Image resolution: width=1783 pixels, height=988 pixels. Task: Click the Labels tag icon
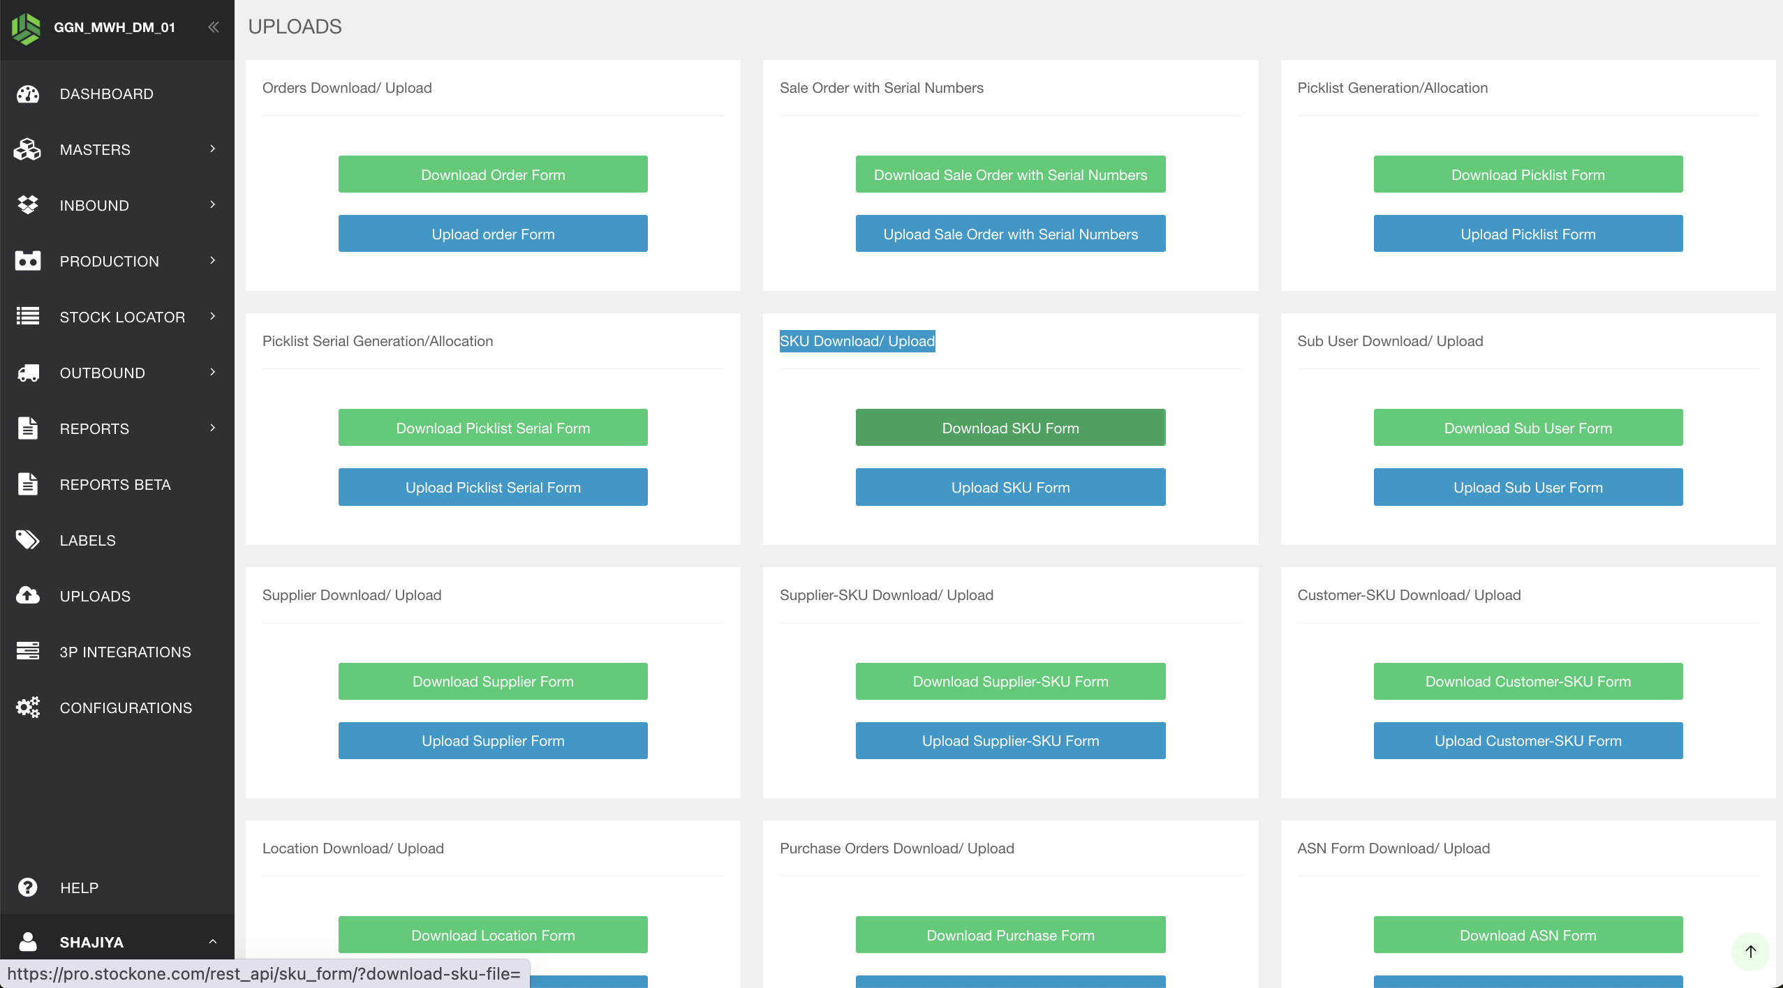click(x=28, y=540)
